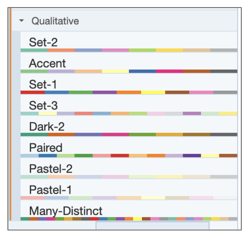
Task: Click the dark purple swatch in Paired
Action: (192, 155)
